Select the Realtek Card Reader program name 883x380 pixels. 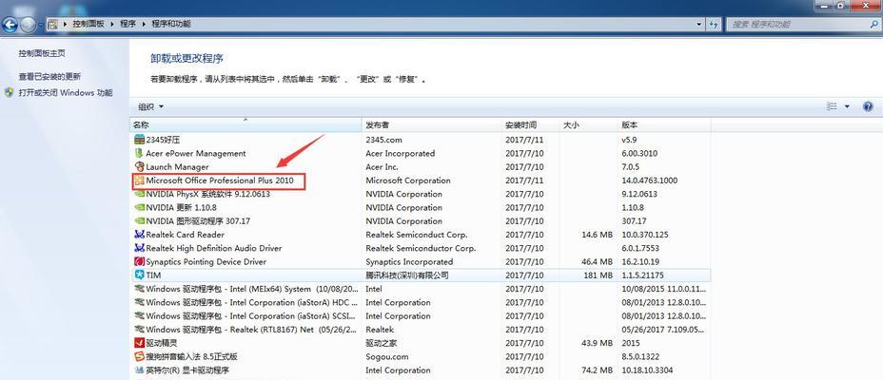(x=185, y=235)
